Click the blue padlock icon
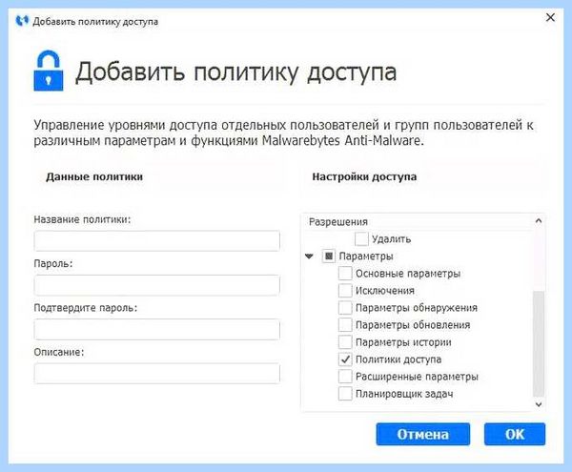572x472 pixels. tap(49, 71)
